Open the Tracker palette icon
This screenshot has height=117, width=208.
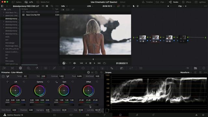tap(93, 68)
